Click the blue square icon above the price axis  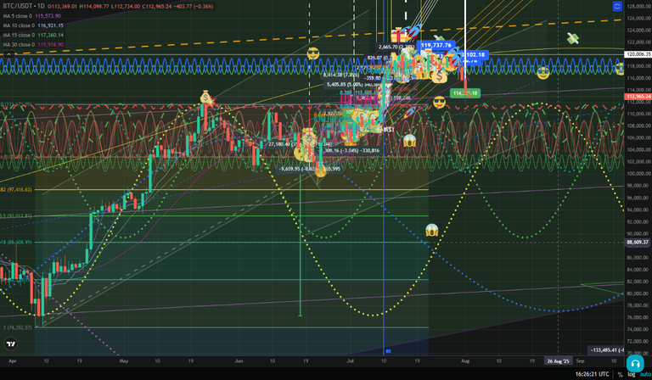pos(617,6)
